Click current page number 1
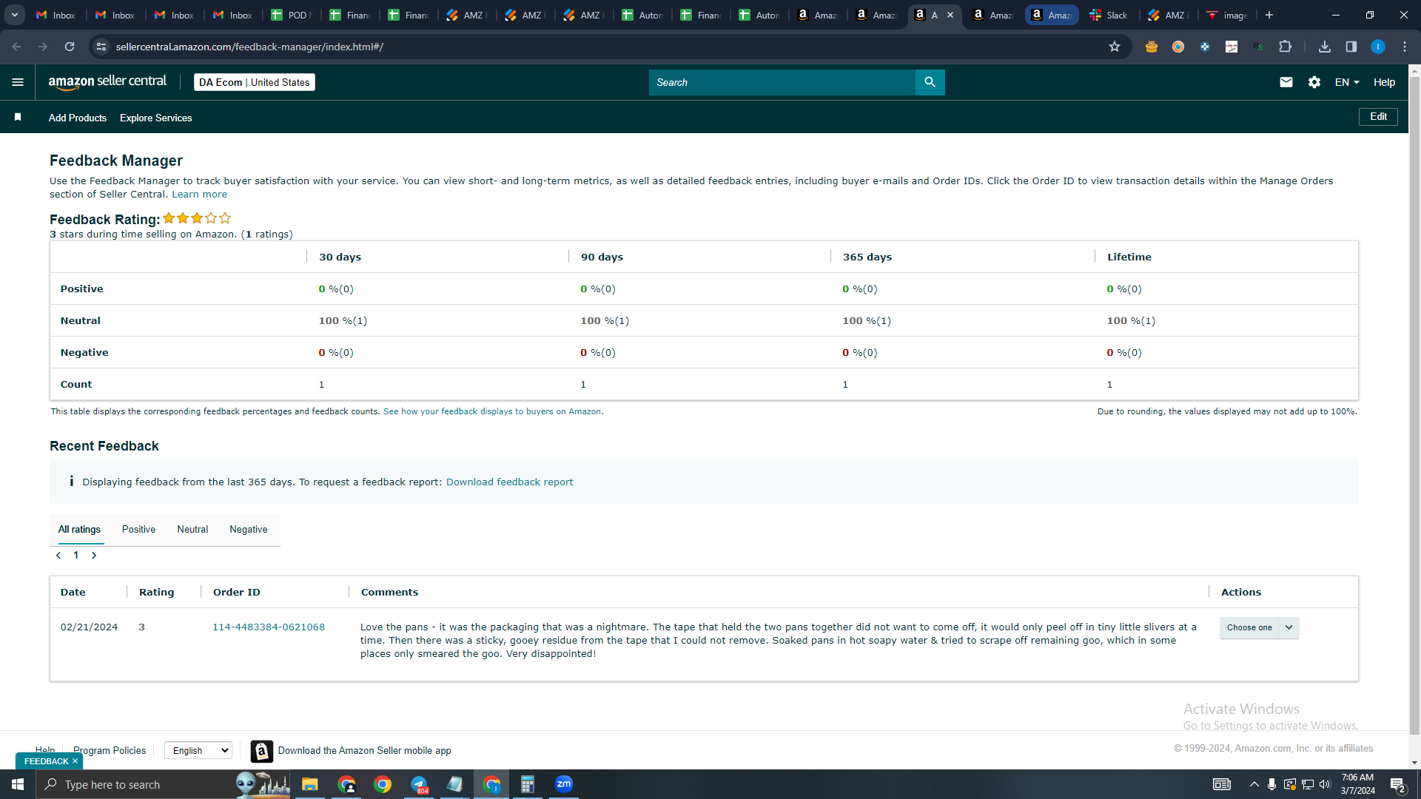1421x799 pixels. (x=75, y=556)
